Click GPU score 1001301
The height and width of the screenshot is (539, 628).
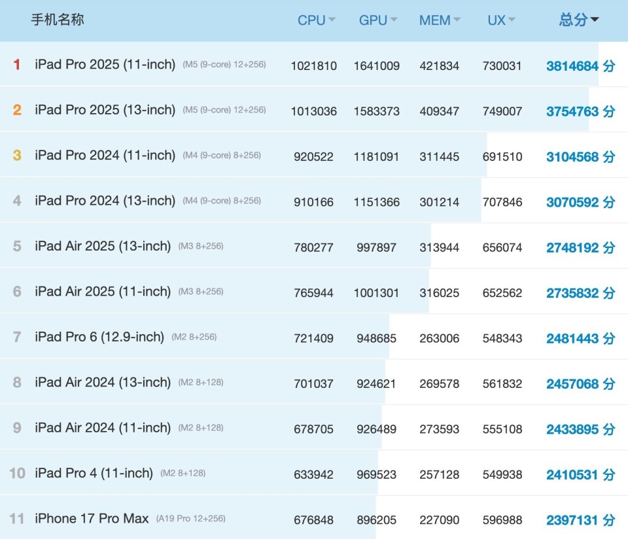coord(377,293)
